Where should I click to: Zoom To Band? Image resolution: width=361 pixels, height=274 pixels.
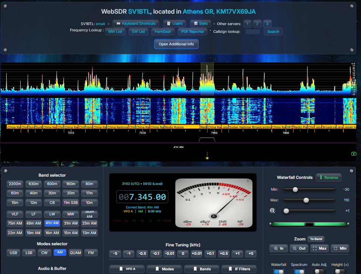(316, 239)
